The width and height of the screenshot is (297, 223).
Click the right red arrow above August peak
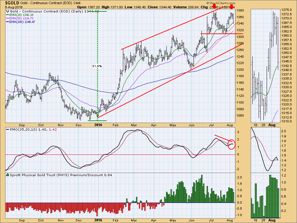click(232, 7)
